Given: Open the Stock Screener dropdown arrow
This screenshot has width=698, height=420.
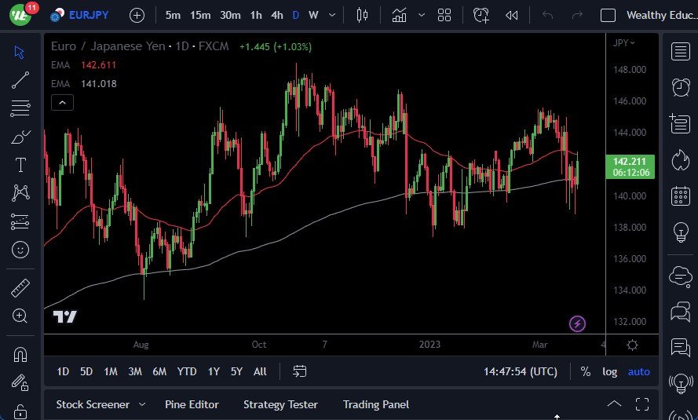Looking at the screenshot, I should pos(142,404).
